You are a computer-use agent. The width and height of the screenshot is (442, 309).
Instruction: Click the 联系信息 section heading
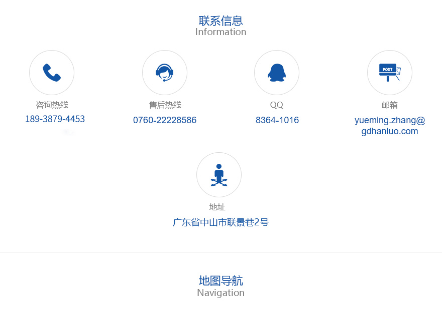pos(220,21)
